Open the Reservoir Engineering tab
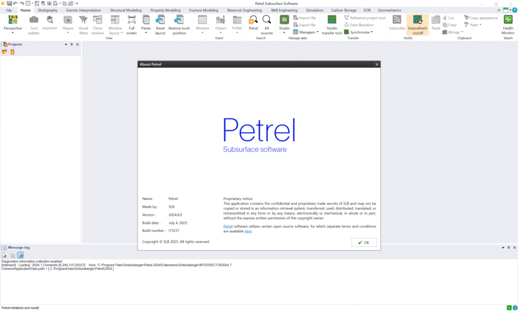 244,10
